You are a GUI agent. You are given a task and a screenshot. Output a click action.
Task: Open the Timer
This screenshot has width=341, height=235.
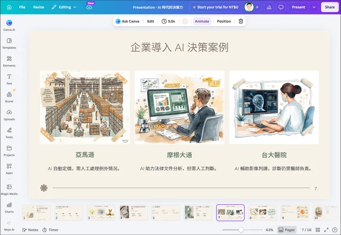coord(50,230)
